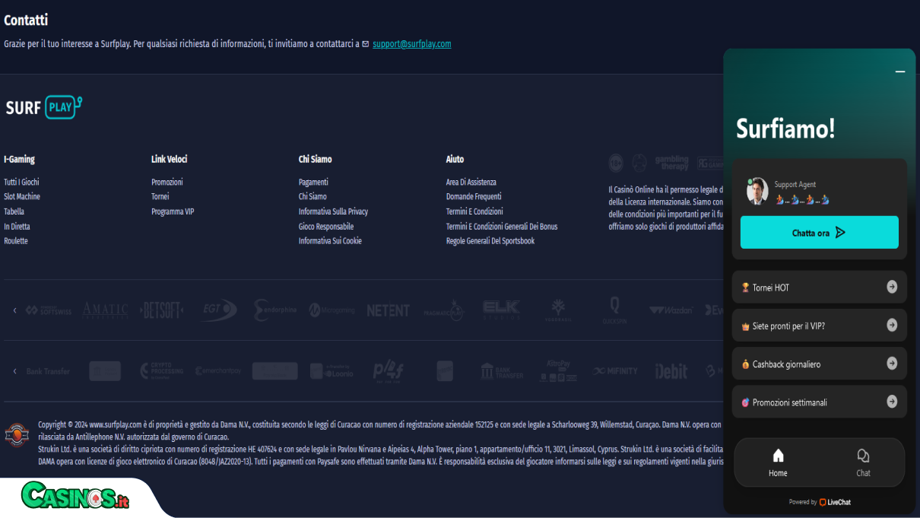Click the Microgaming provider logo

click(332, 310)
